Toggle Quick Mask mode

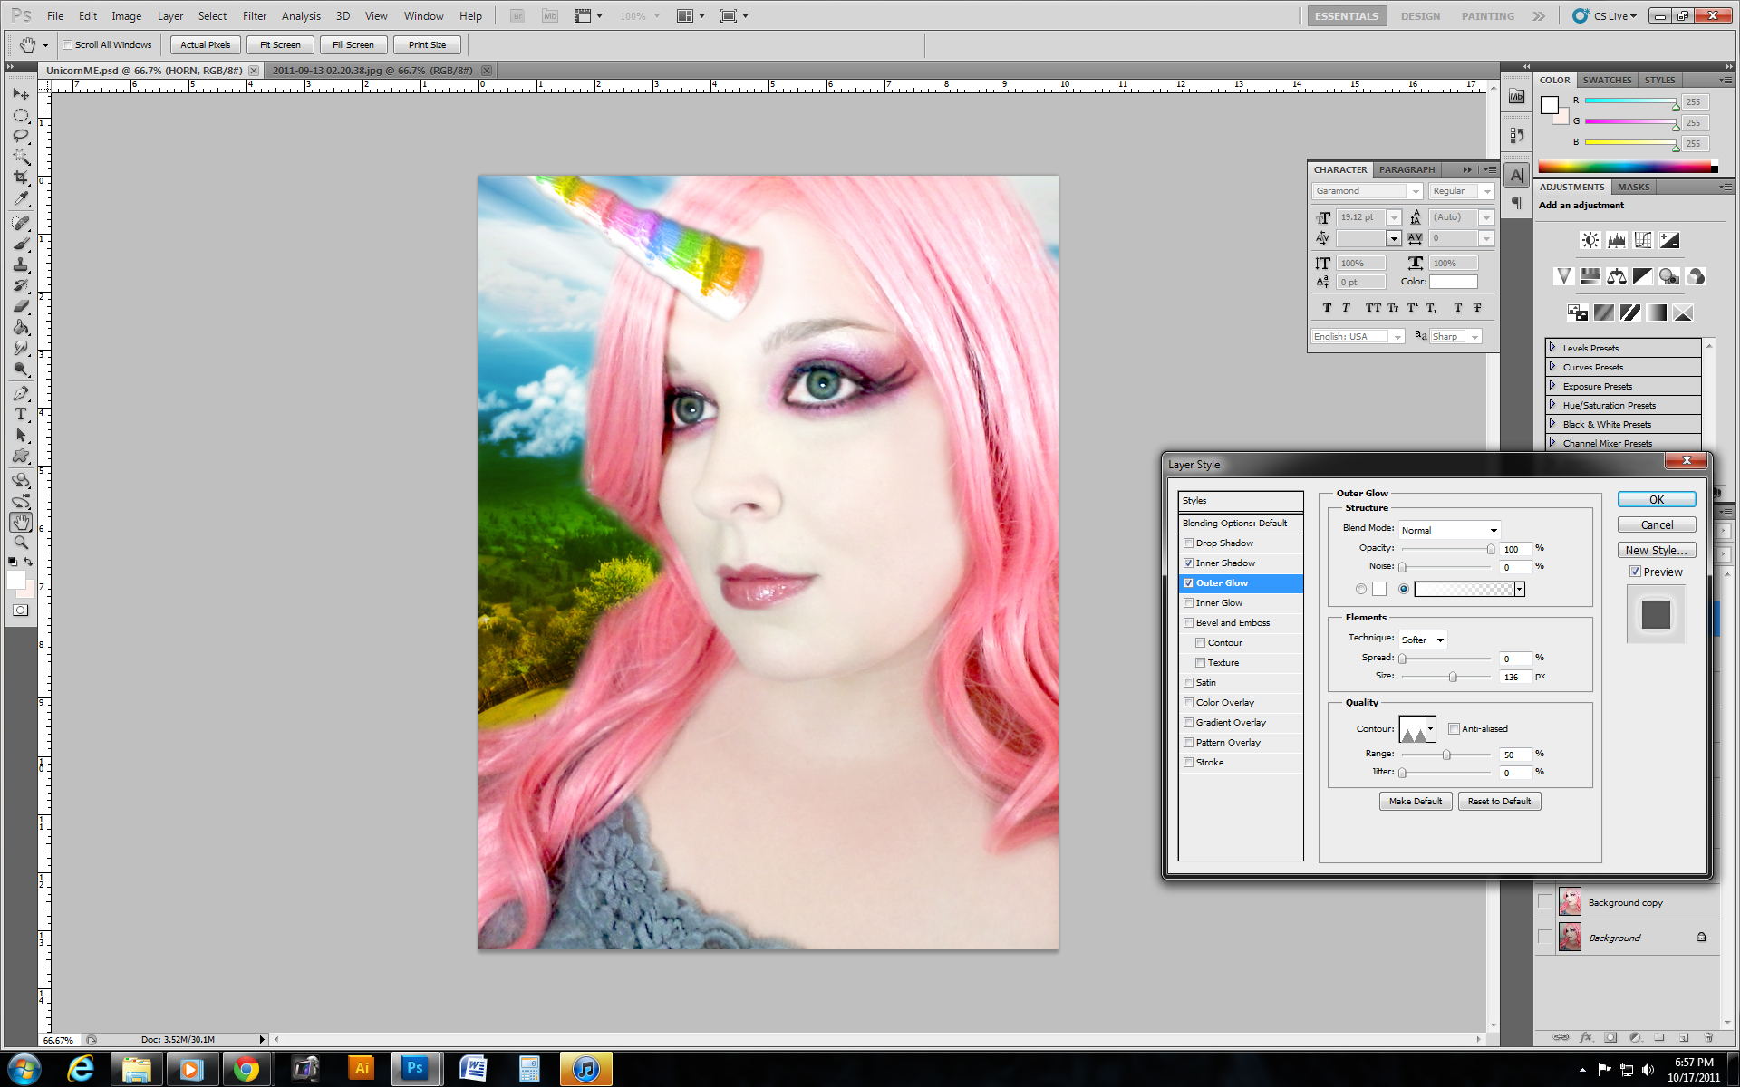[21, 611]
